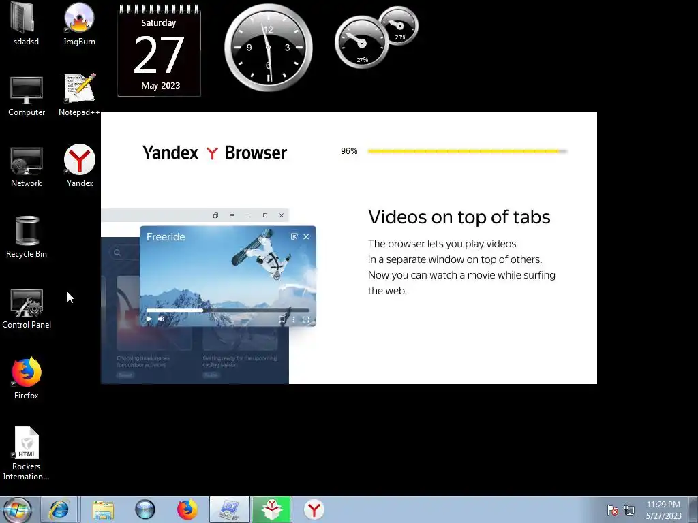Screen dimensions: 698x523
Task: Click the hamburger menu in illustrated browser
Action: [232, 215]
